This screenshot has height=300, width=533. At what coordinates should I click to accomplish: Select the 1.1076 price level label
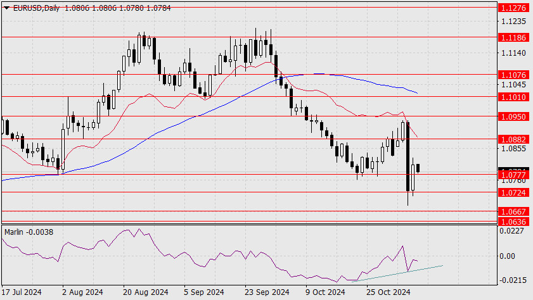click(x=513, y=75)
